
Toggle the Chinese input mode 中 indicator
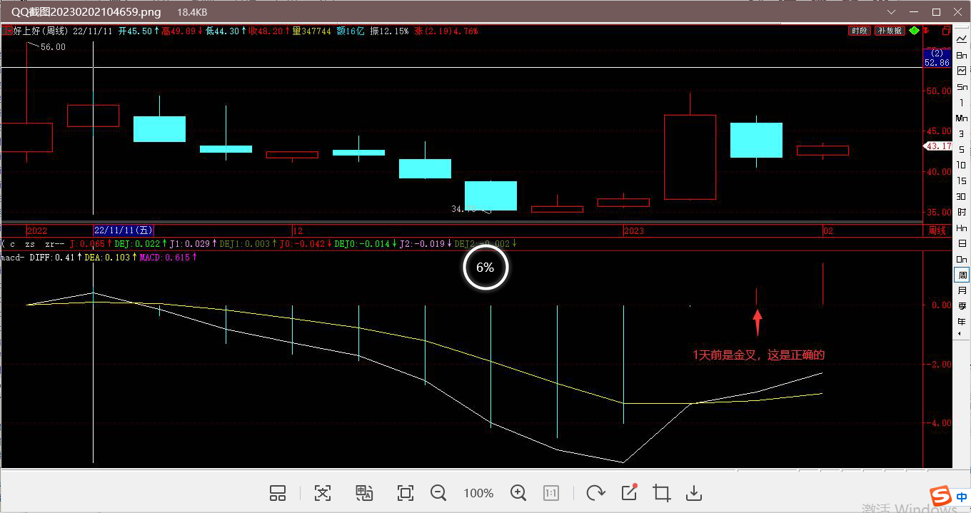961,497
